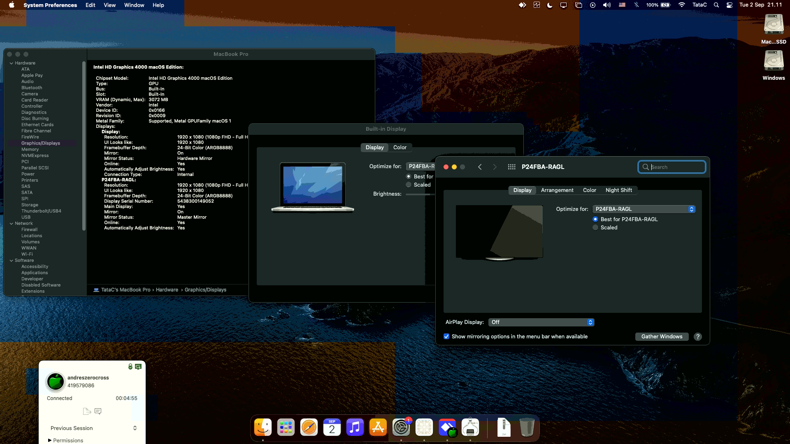Switch to the Arrangement tab
The width and height of the screenshot is (790, 444).
(557, 190)
